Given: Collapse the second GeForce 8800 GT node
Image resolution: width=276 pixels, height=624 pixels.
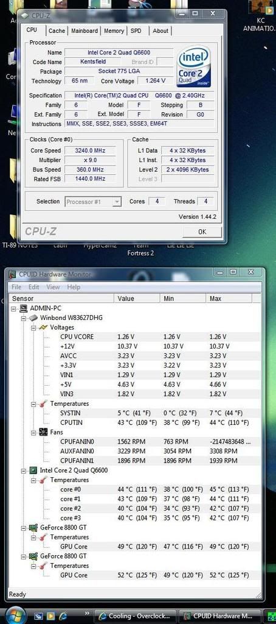Looking at the screenshot, I should coord(24,556).
